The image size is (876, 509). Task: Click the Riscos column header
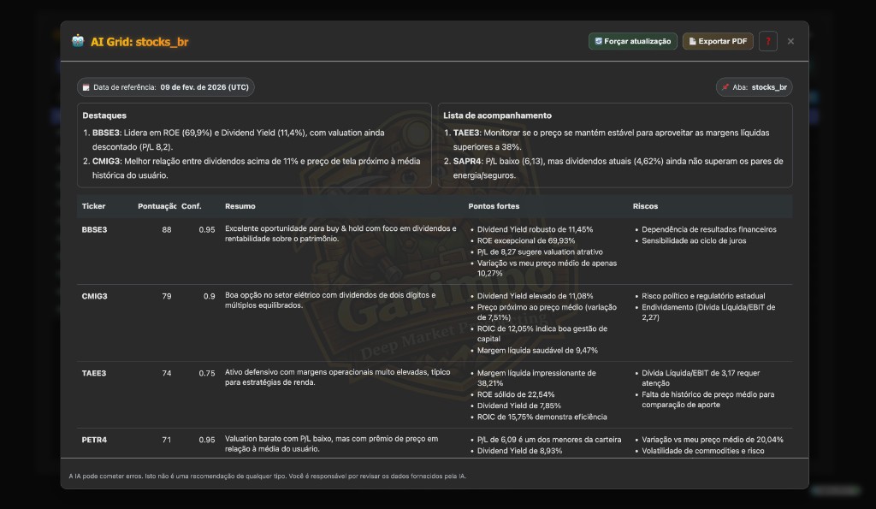[645, 206]
